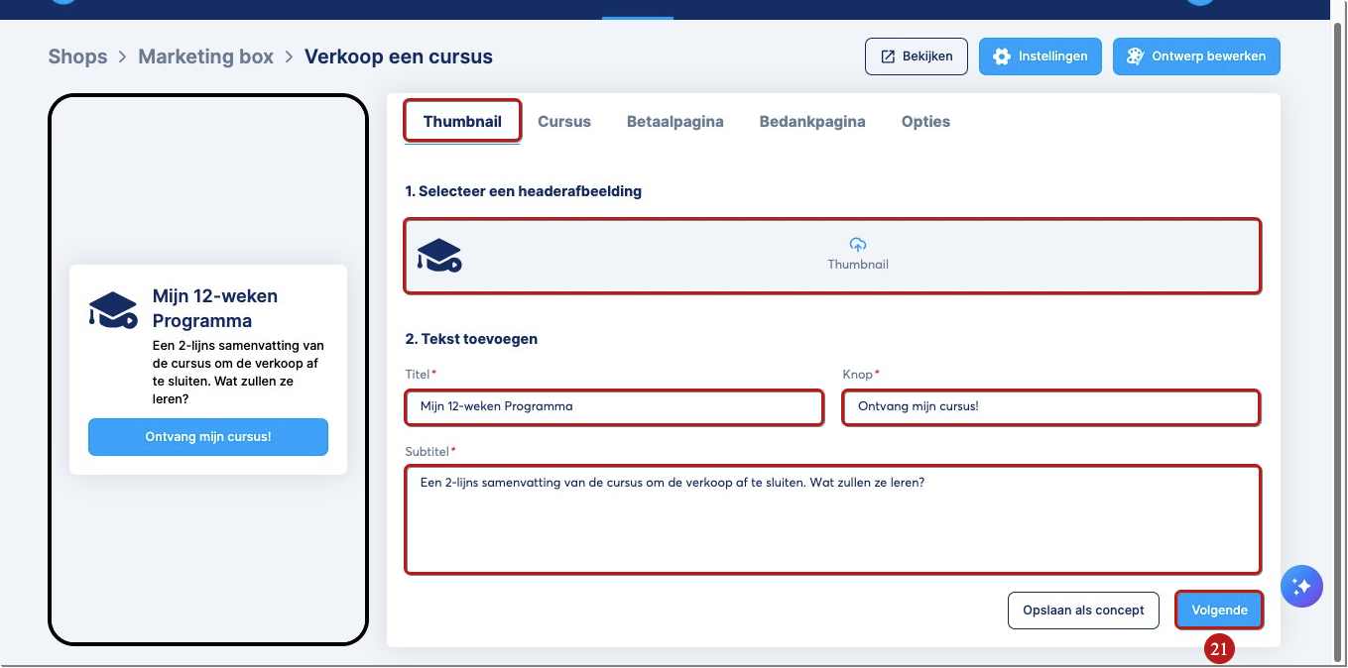Go to Shops breadcrumb
The height and width of the screenshot is (668, 1348).
(x=77, y=56)
